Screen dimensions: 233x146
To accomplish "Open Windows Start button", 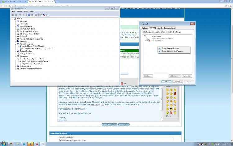I will coord(3,144).
